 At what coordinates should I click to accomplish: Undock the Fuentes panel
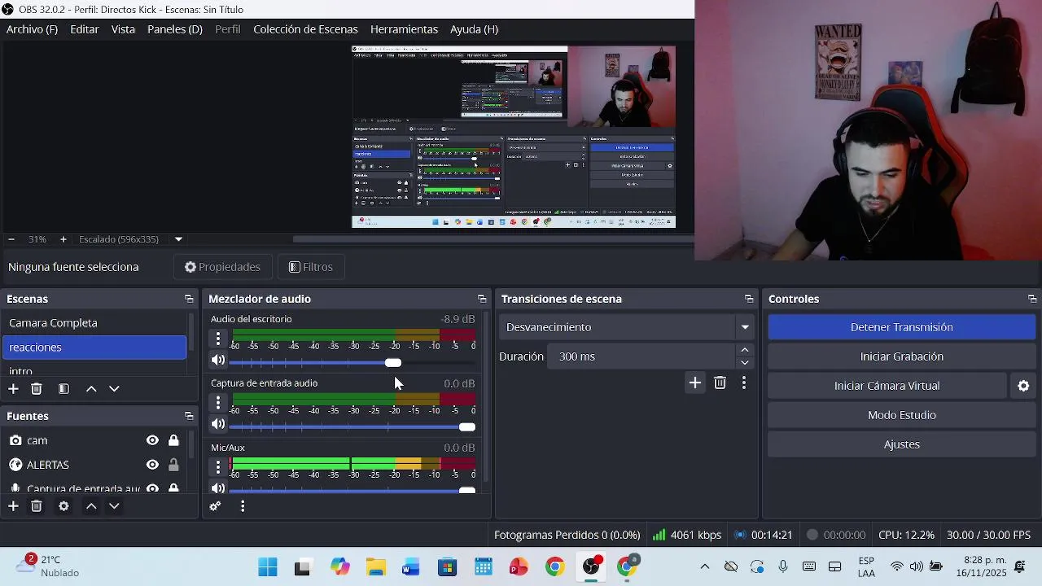189,416
